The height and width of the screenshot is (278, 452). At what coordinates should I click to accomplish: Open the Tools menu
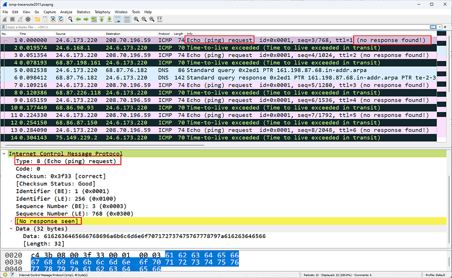click(x=136, y=12)
